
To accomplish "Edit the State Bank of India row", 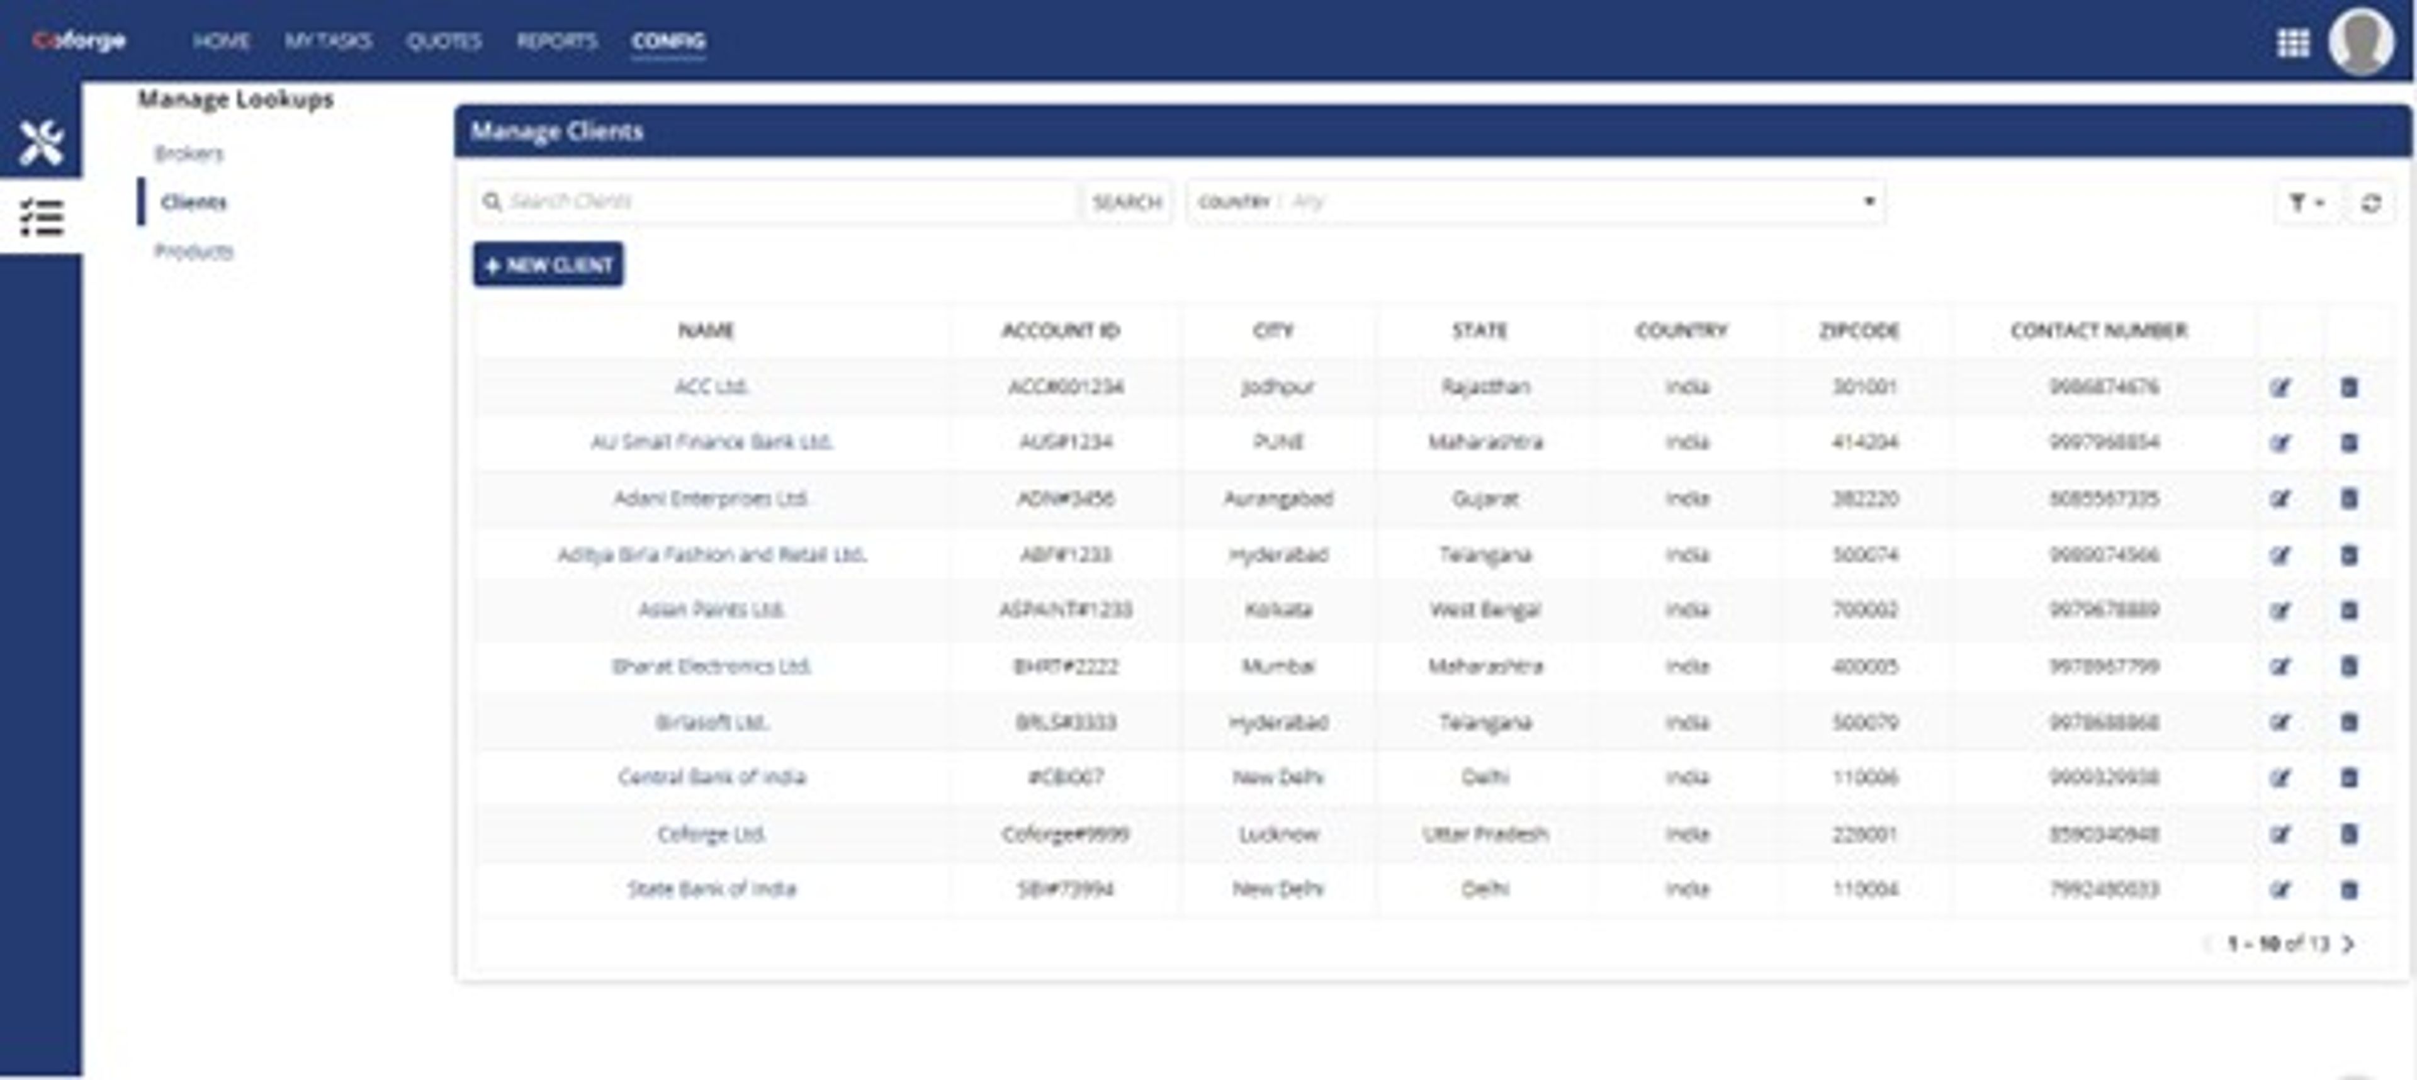I will [x=2280, y=889].
